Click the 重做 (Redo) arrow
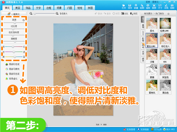 coord(107,14)
